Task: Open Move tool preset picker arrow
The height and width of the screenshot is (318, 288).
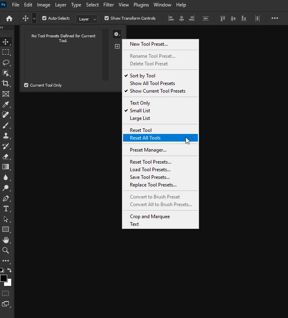Action: (34, 18)
